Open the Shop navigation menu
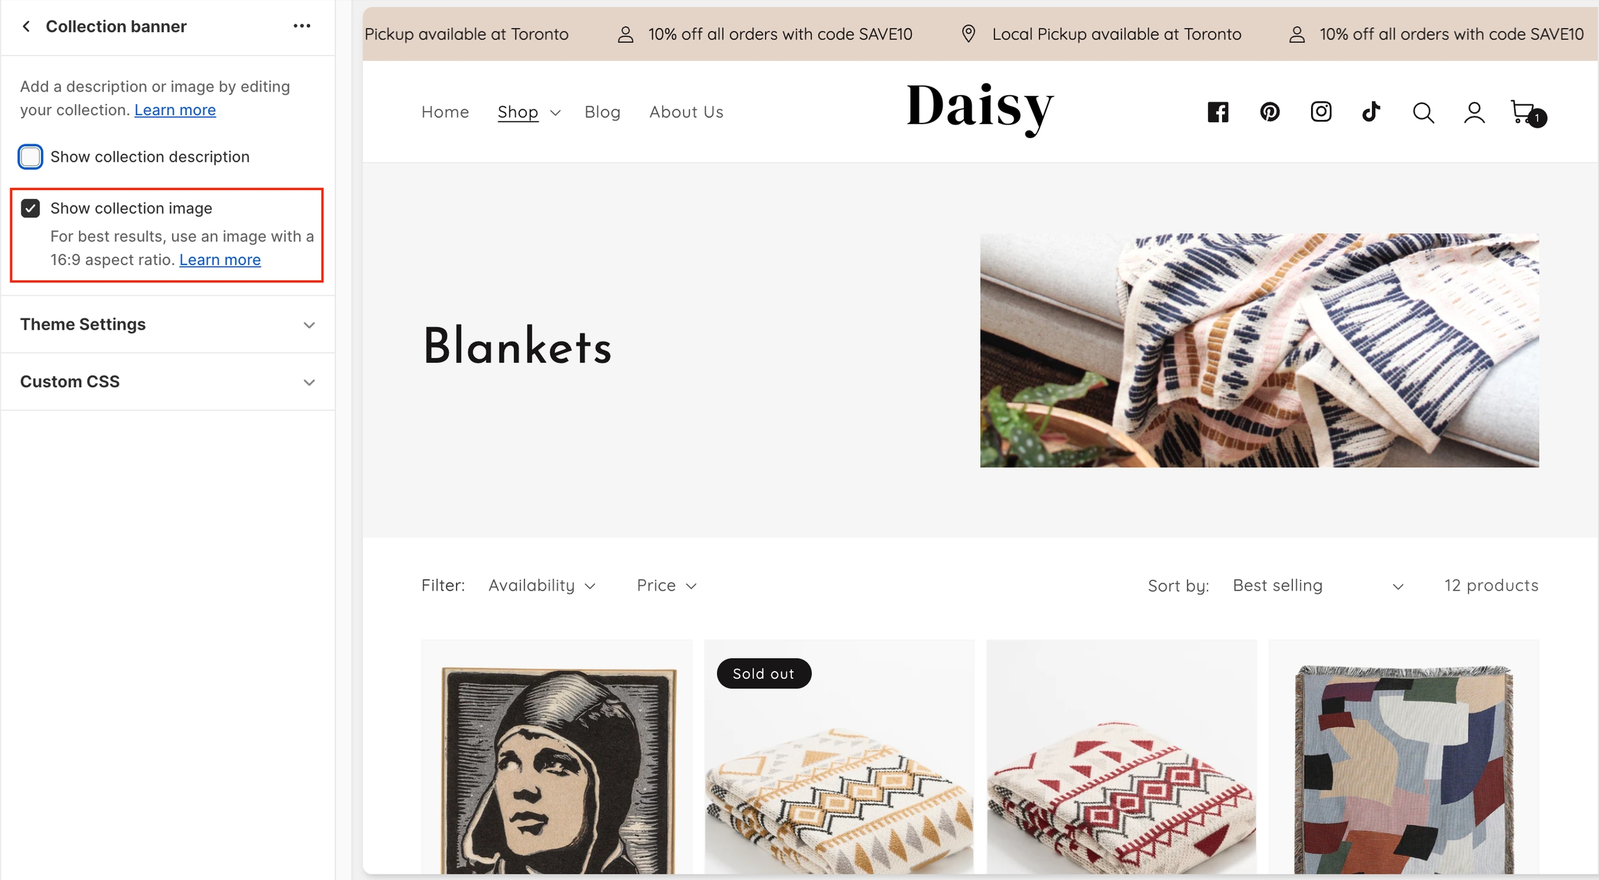This screenshot has width=1599, height=880. point(529,112)
